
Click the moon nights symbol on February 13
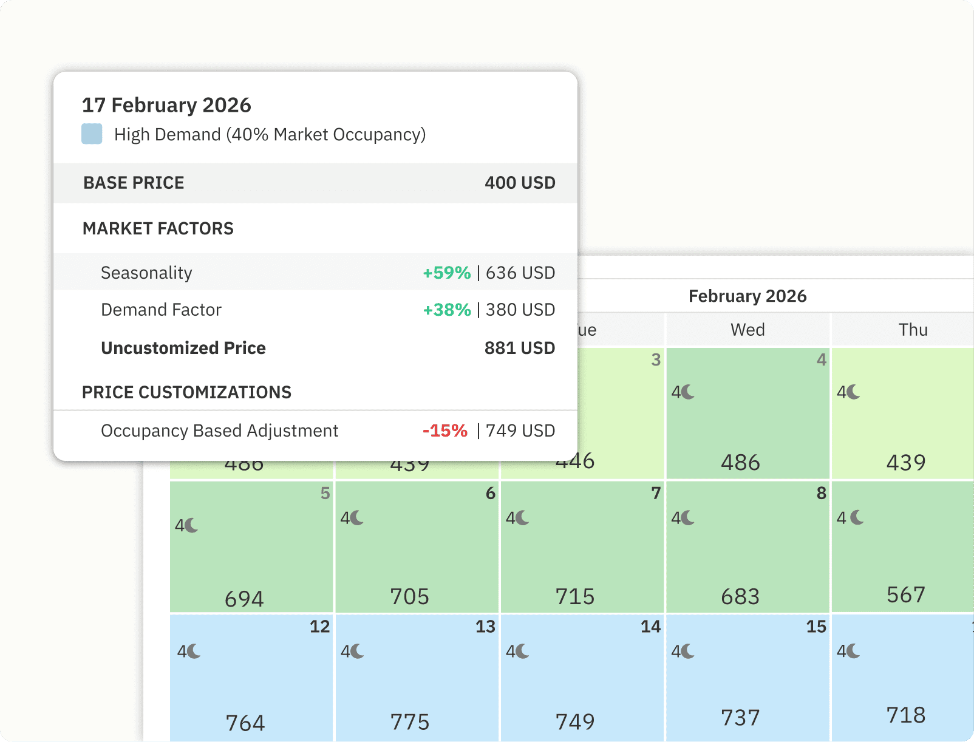tap(352, 651)
